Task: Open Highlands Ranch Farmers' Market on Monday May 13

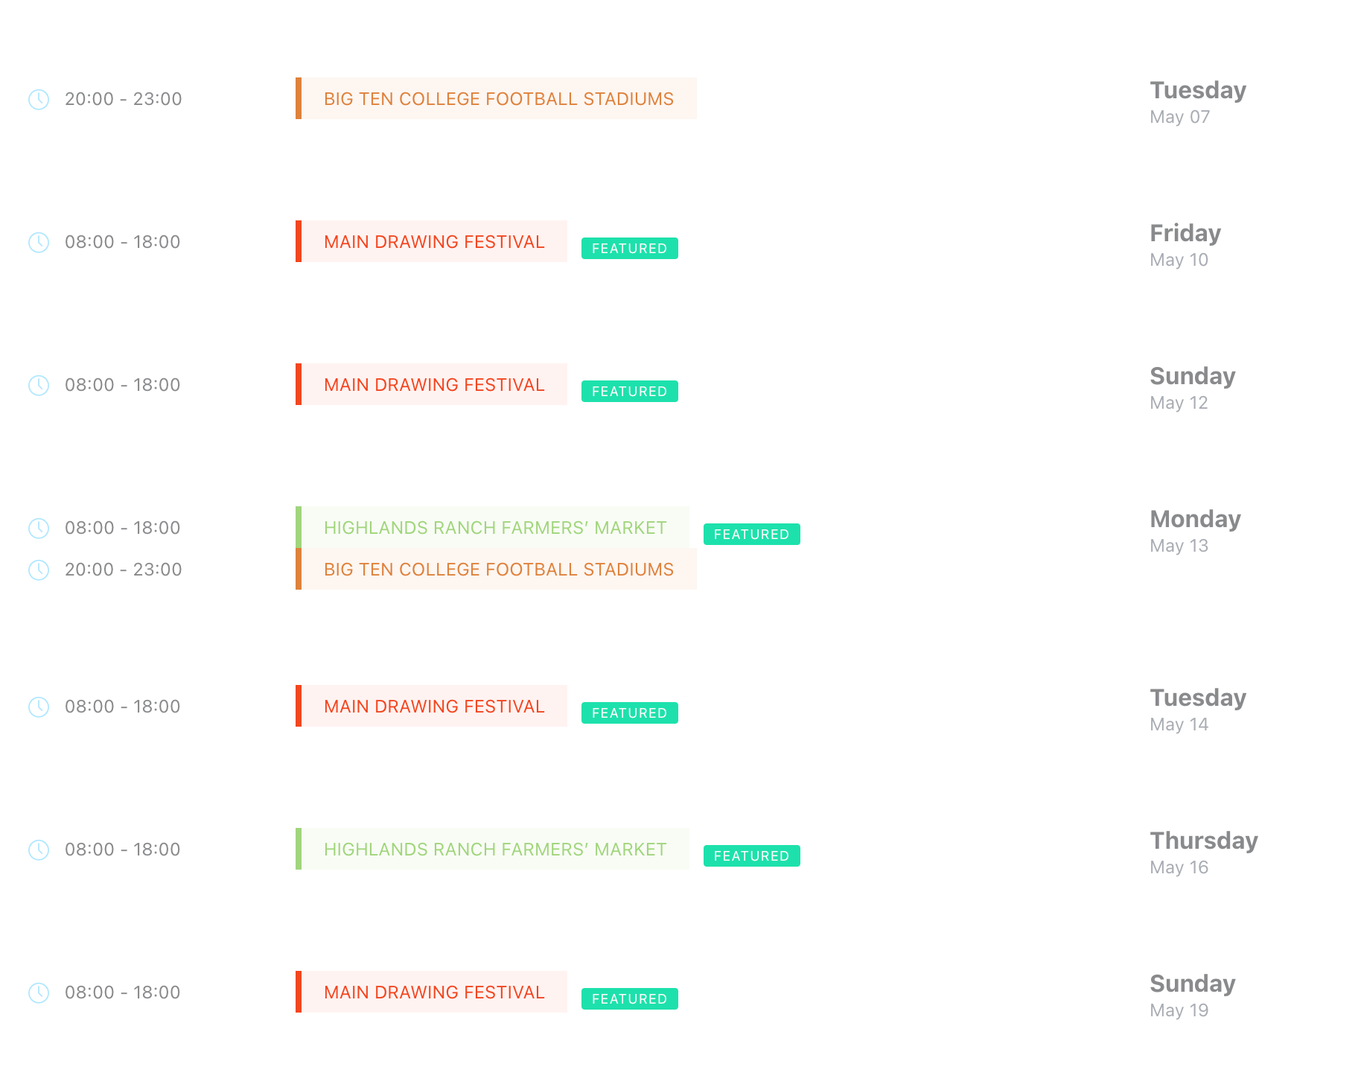Action: pos(494,528)
